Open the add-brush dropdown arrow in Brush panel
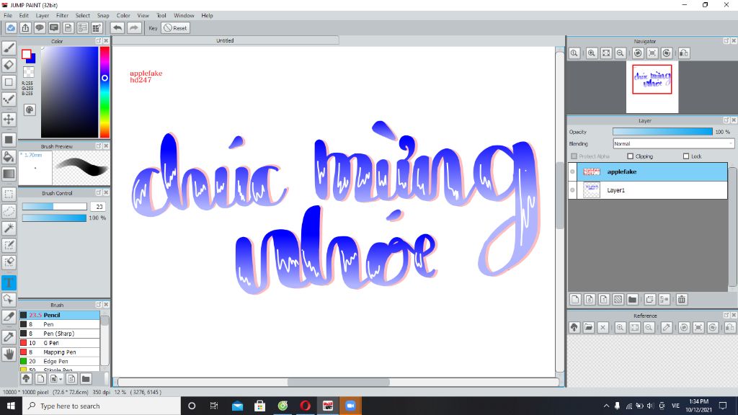The width and height of the screenshot is (738, 415). (x=61, y=379)
